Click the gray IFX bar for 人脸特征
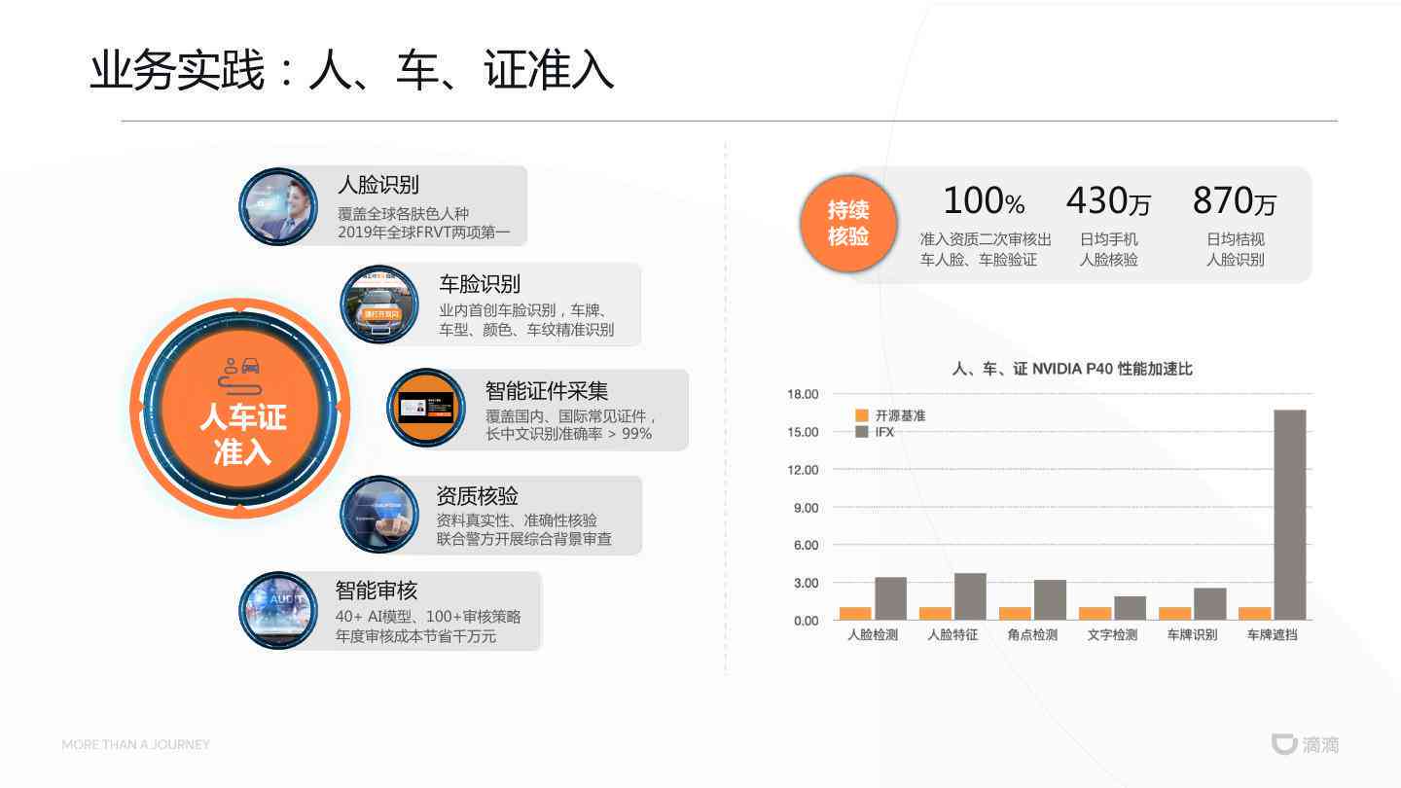Image resolution: width=1401 pixels, height=788 pixels. click(970, 596)
